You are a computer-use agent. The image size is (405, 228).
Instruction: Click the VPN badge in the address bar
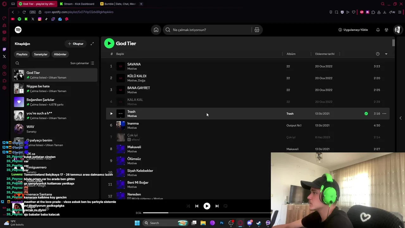[33, 12]
